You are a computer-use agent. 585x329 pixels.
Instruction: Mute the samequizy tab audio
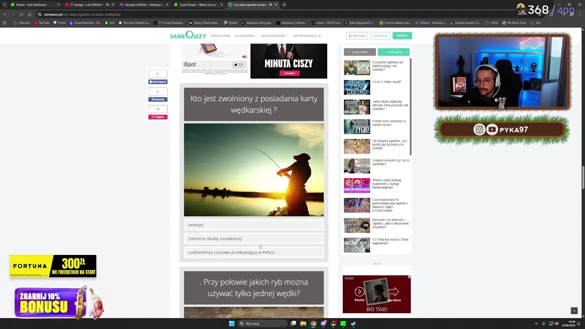point(271,5)
